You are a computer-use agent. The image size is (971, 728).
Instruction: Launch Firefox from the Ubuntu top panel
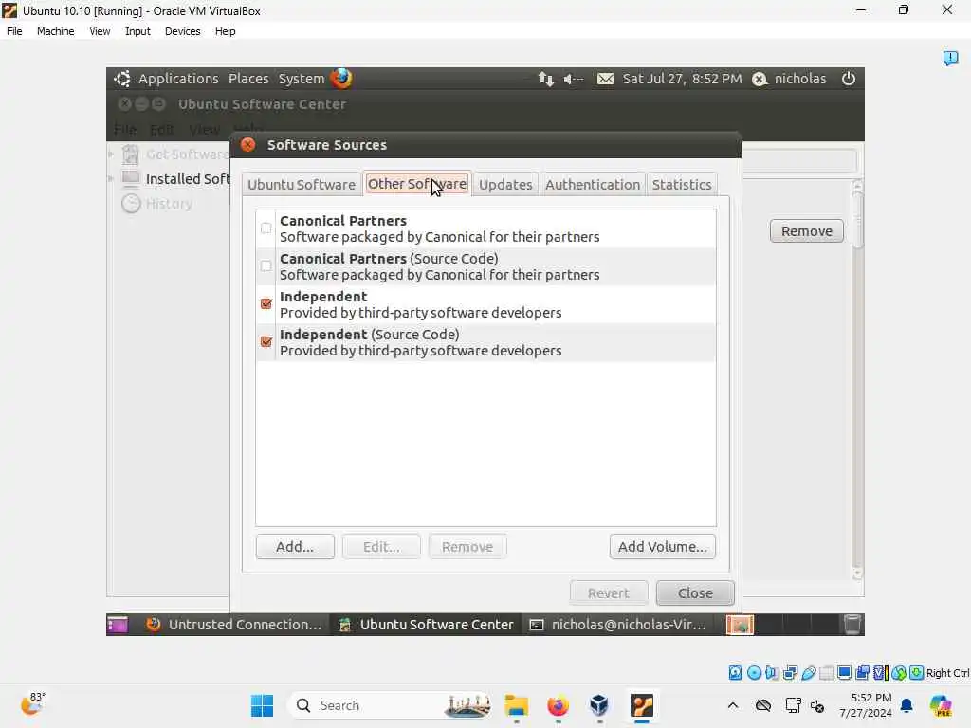pos(341,78)
